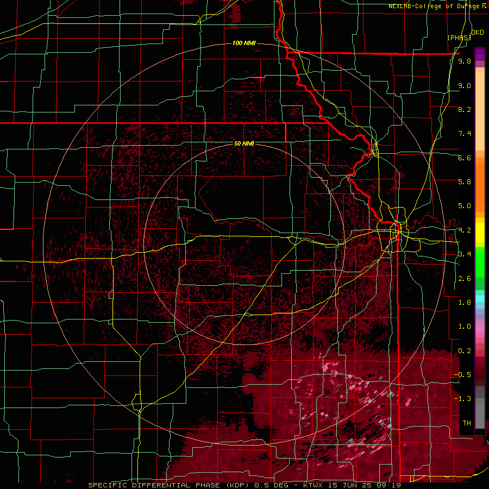Click the 4.2 legend value

(x=465, y=230)
